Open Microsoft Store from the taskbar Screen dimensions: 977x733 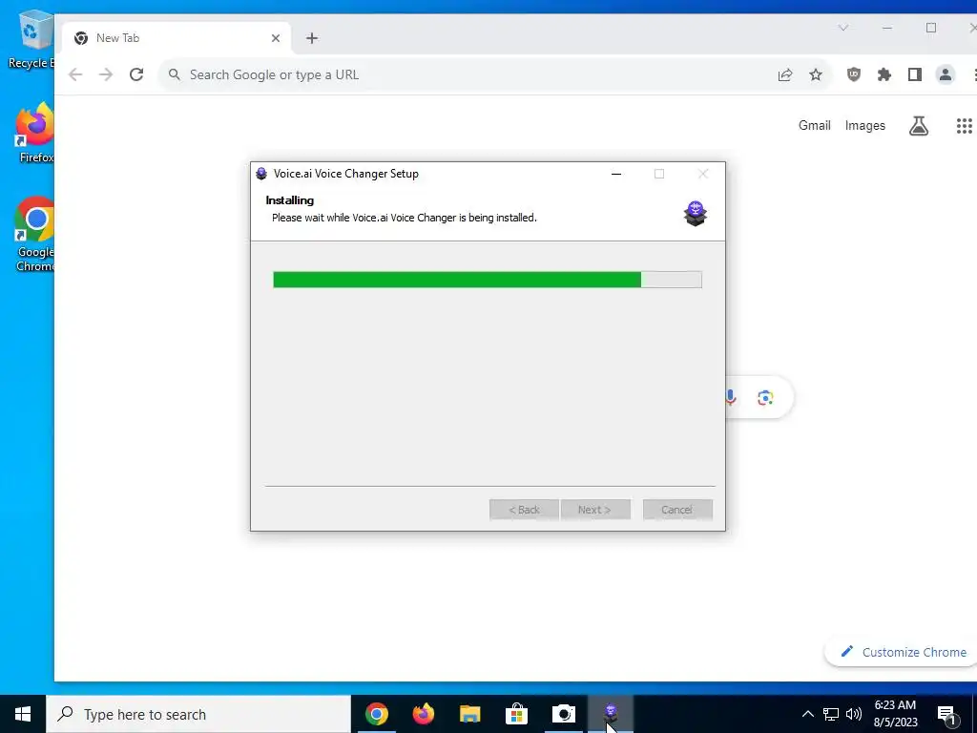(x=516, y=714)
